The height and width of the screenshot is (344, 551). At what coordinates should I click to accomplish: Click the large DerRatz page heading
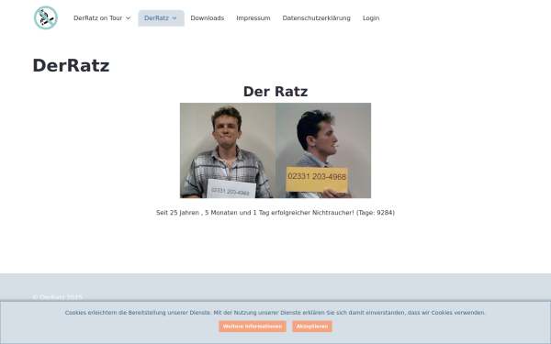click(x=71, y=66)
